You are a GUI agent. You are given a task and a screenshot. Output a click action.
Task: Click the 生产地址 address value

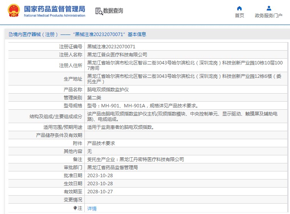tap(185, 79)
